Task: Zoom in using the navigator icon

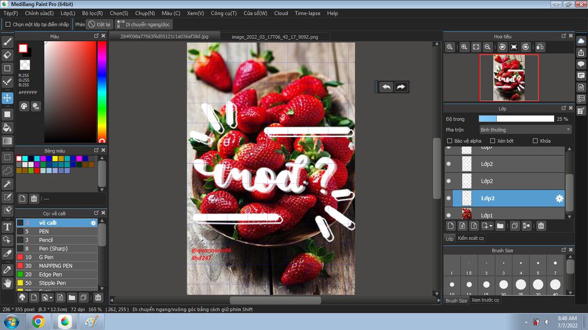Action: tap(464, 47)
